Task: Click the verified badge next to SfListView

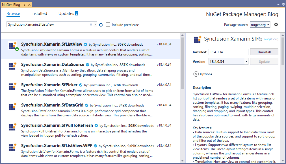Action: (85, 44)
